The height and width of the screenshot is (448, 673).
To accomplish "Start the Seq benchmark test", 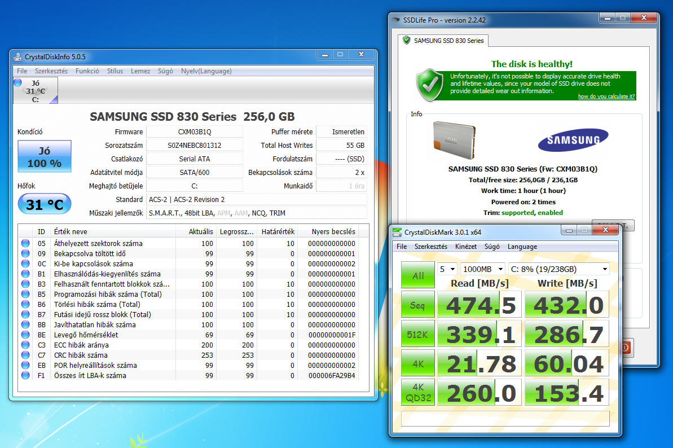I will tap(417, 305).
